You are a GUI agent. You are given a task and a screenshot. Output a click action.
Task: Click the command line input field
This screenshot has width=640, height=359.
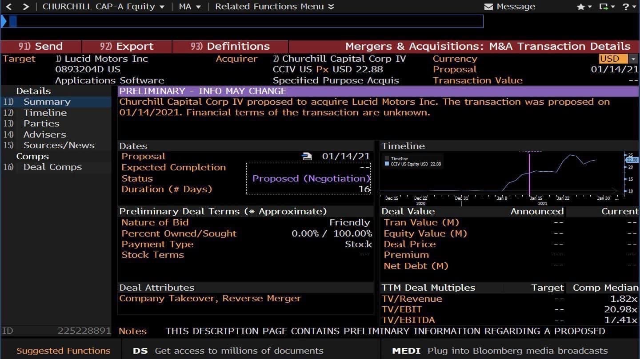coord(242,21)
